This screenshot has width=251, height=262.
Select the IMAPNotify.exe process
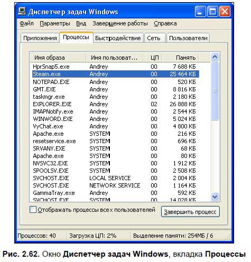coord(116,111)
